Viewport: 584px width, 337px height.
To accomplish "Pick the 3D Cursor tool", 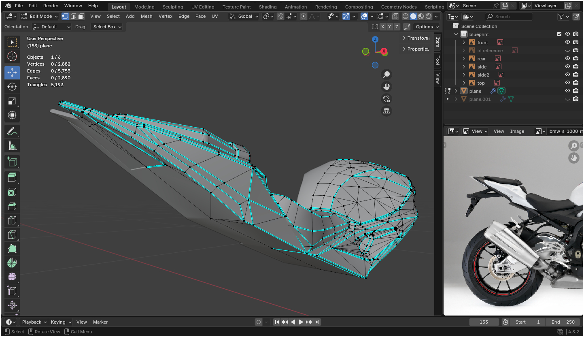I will tap(12, 56).
